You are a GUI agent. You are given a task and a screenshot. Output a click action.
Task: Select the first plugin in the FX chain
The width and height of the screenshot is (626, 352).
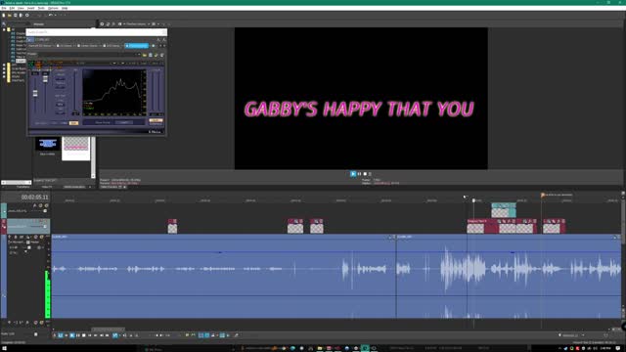[x=40, y=46]
